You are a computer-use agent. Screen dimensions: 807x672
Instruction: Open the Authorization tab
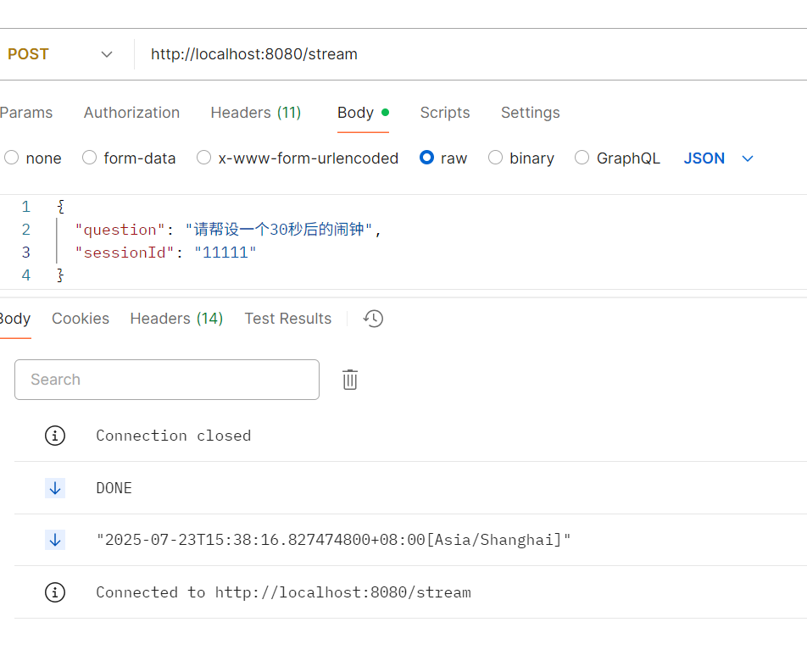pyautogui.click(x=131, y=113)
